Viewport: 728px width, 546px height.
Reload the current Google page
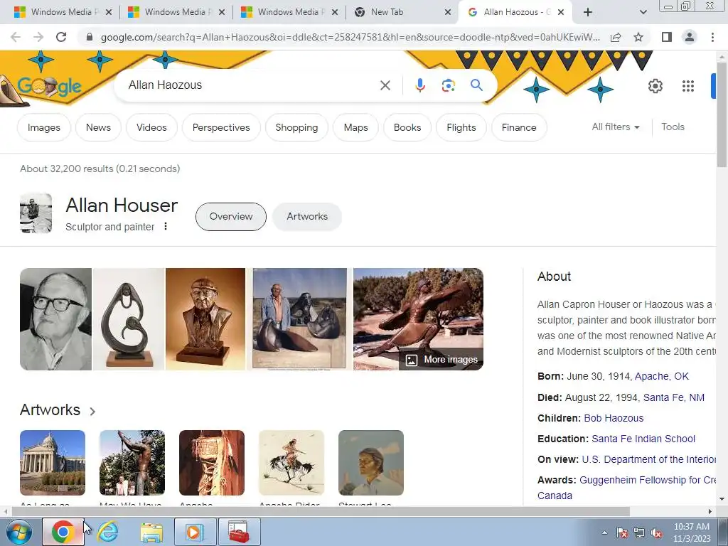61,37
